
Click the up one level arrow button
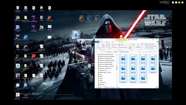[102, 52]
